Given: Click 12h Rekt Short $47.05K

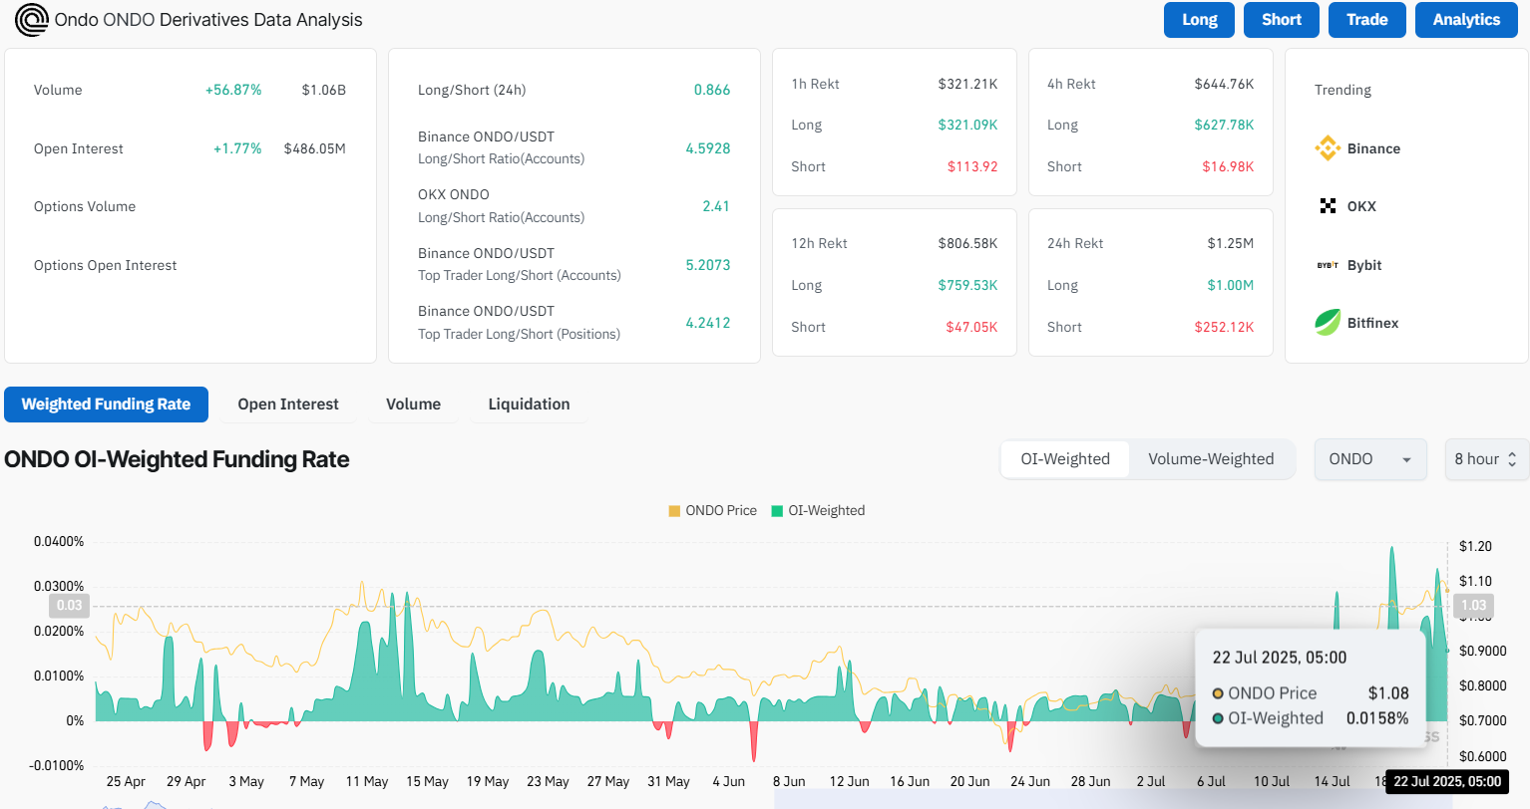Looking at the screenshot, I should [971, 327].
